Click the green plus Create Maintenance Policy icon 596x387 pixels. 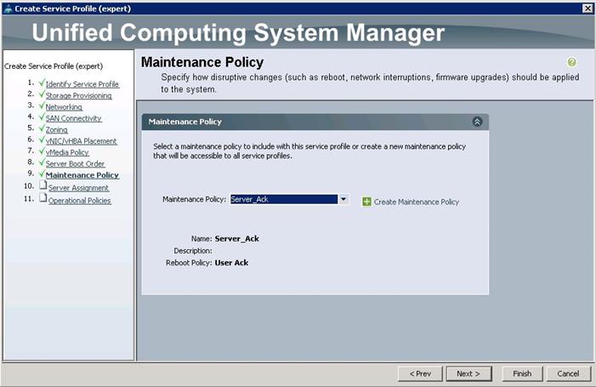[366, 202]
